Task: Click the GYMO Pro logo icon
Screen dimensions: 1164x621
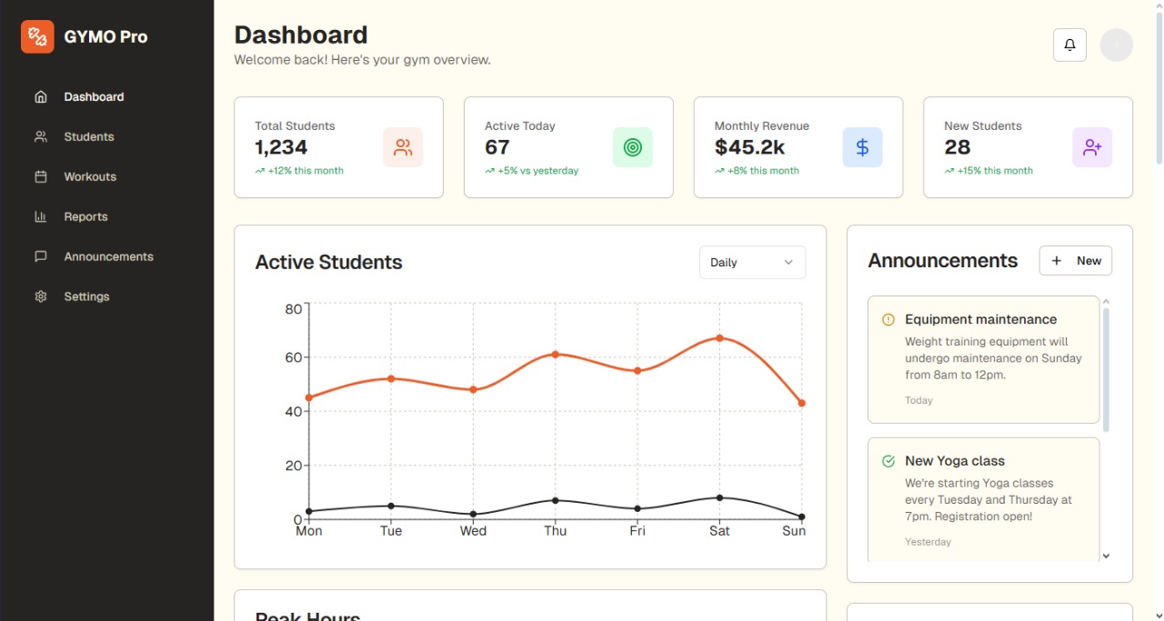Action: click(37, 37)
